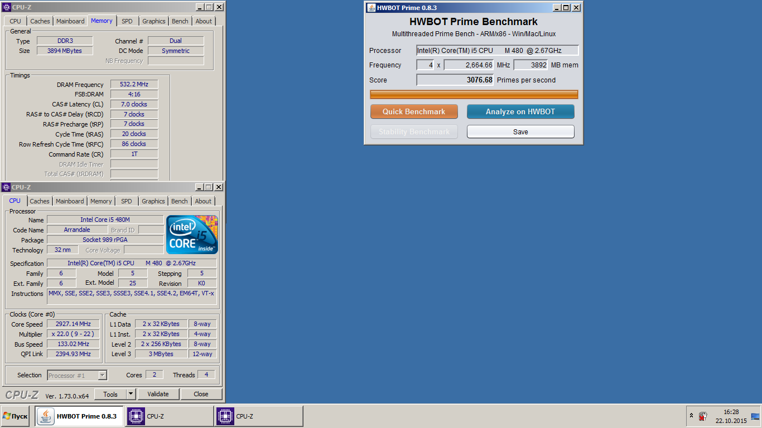Image resolution: width=762 pixels, height=428 pixels.
Task: Click Cycle Time tRAS value 20 clocks
Action: point(134,134)
